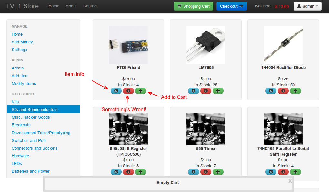Click the info icon for FTDI Friend
This screenshot has height=192, width=329.
(x=116, y=91)
